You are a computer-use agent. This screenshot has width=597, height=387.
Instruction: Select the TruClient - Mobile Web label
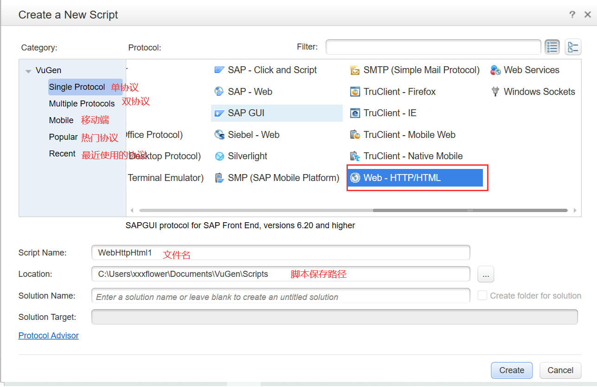coord(410,135)
